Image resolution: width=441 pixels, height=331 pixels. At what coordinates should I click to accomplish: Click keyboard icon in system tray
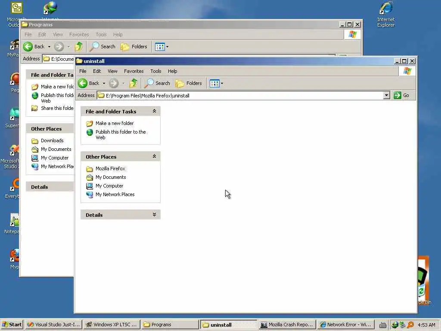pos(383,325)
